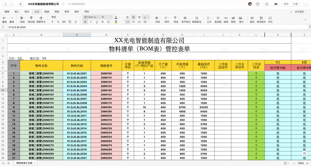
Task: Toggle center horizontal alignment
Action: pos(133,17)
